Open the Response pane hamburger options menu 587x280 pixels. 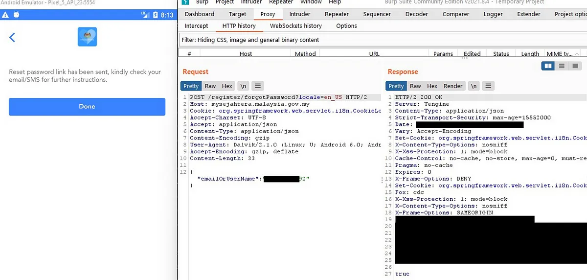pos(488,86)
